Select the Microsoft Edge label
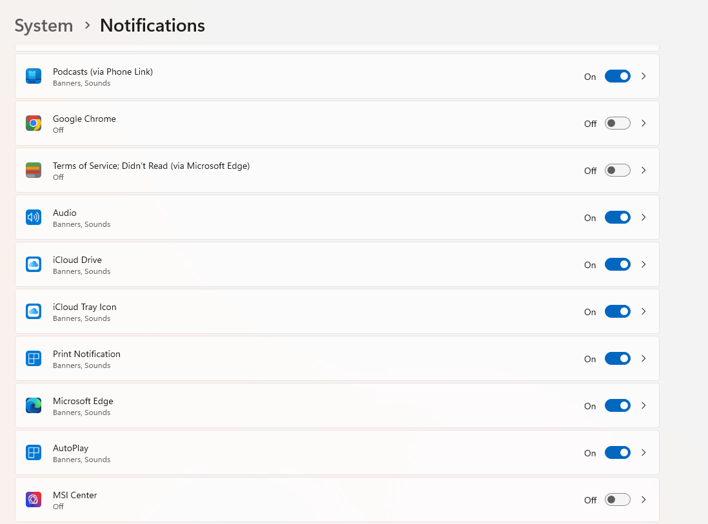This screenshot has width=708, height=524. coord(83,402)
